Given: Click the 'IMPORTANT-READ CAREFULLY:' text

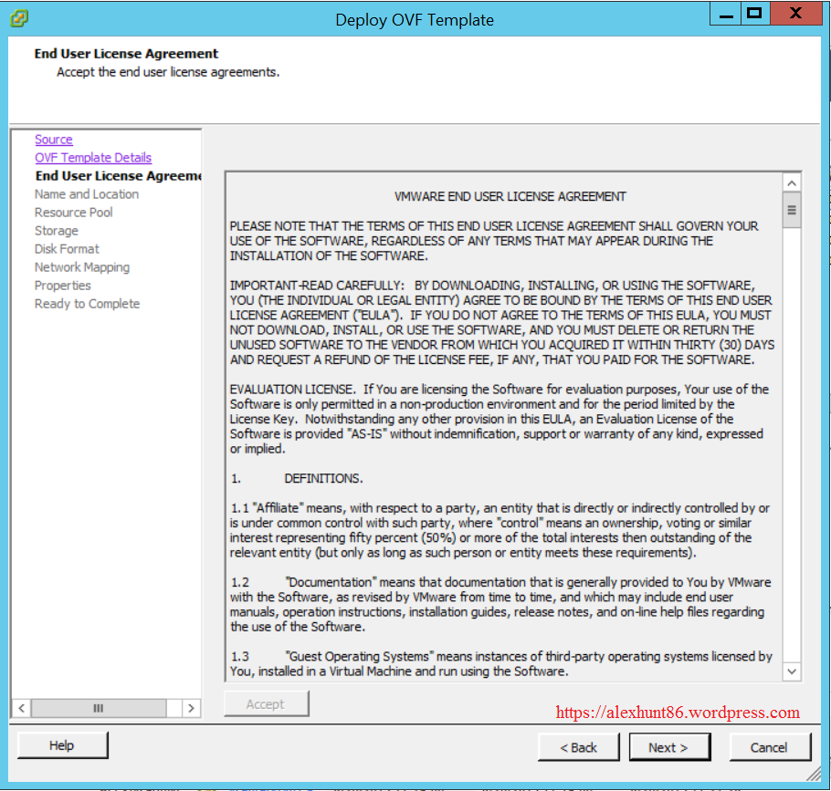Looking at the screenshot, I should [317, 286].
